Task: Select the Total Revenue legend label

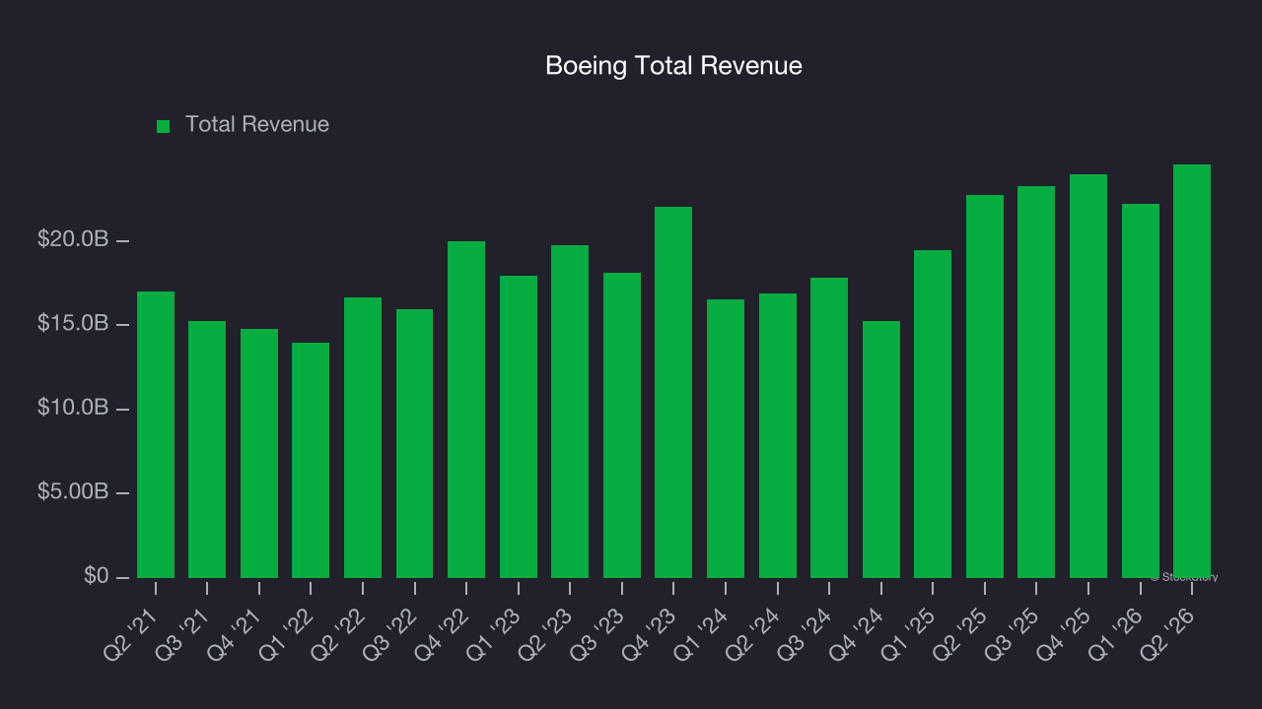Action: pos(257,124)
